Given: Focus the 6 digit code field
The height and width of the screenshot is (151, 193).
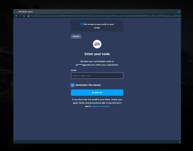Looking at the screenshot, I should (97, 76).
